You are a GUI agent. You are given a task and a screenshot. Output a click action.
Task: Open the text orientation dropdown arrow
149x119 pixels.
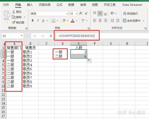point(116,14)
